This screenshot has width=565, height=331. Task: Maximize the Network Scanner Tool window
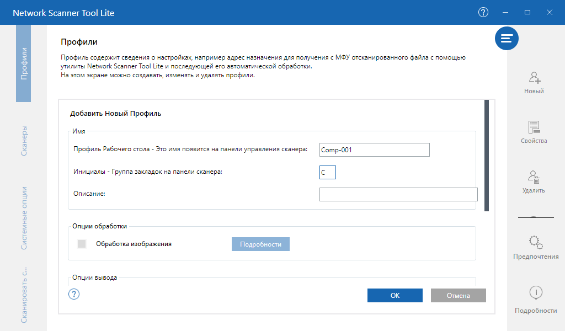click(527, 12)
